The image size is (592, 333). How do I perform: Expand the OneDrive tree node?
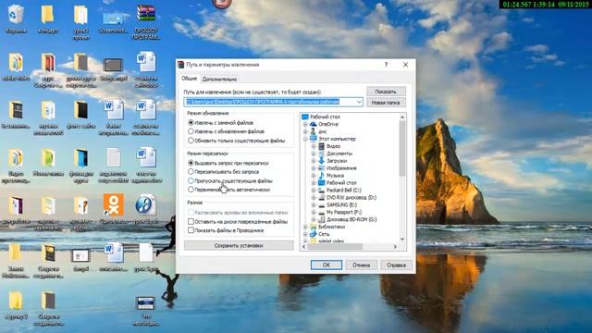click(x=305, y=124)
